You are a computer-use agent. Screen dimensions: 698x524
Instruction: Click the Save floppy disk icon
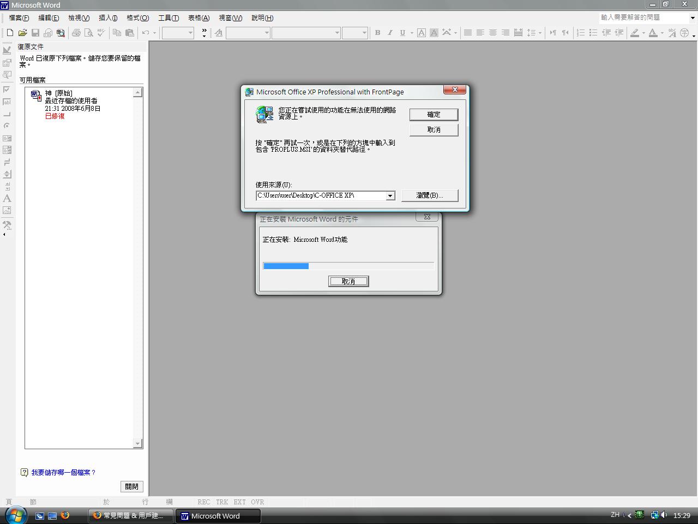tap(35, 33)
